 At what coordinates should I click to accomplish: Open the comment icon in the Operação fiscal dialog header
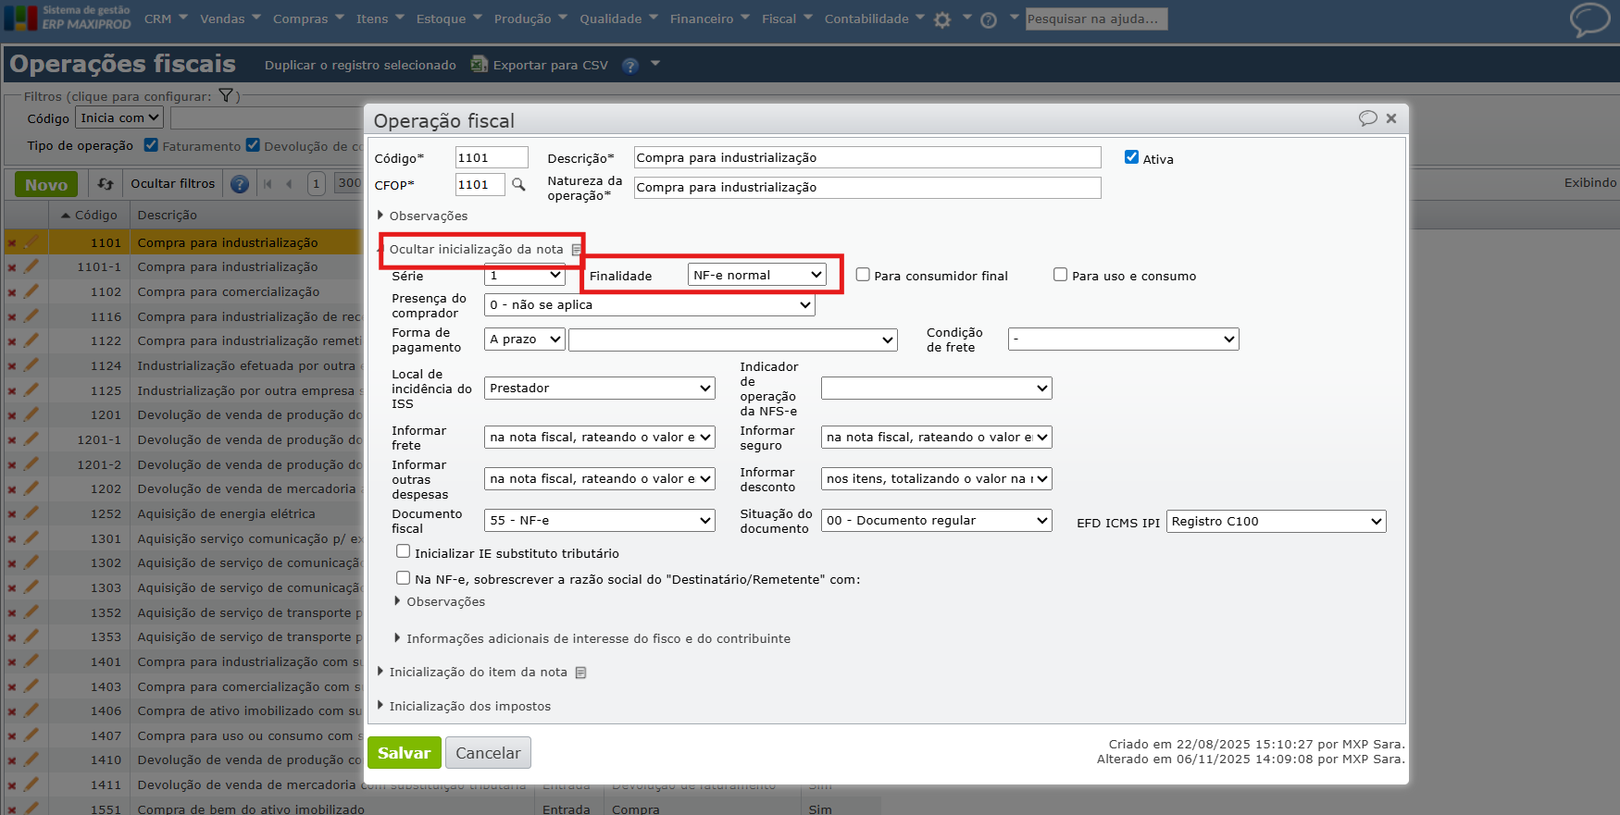click(x=1367, y=118)
